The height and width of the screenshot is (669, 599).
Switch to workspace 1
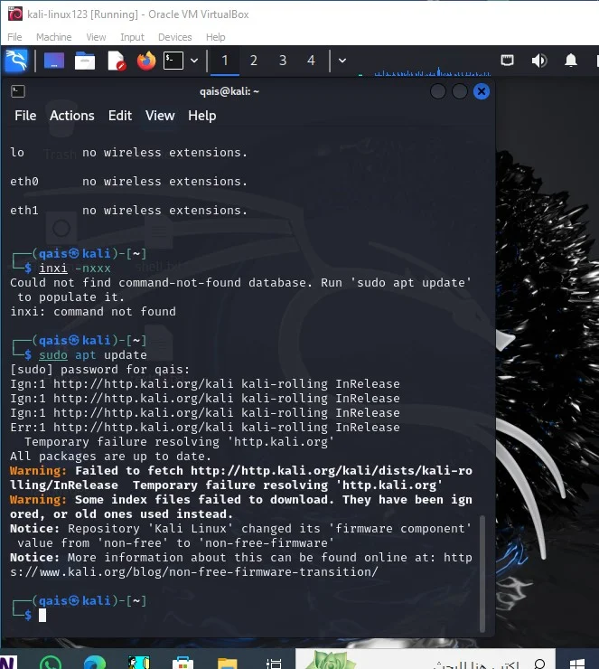(x=225, y=61)
